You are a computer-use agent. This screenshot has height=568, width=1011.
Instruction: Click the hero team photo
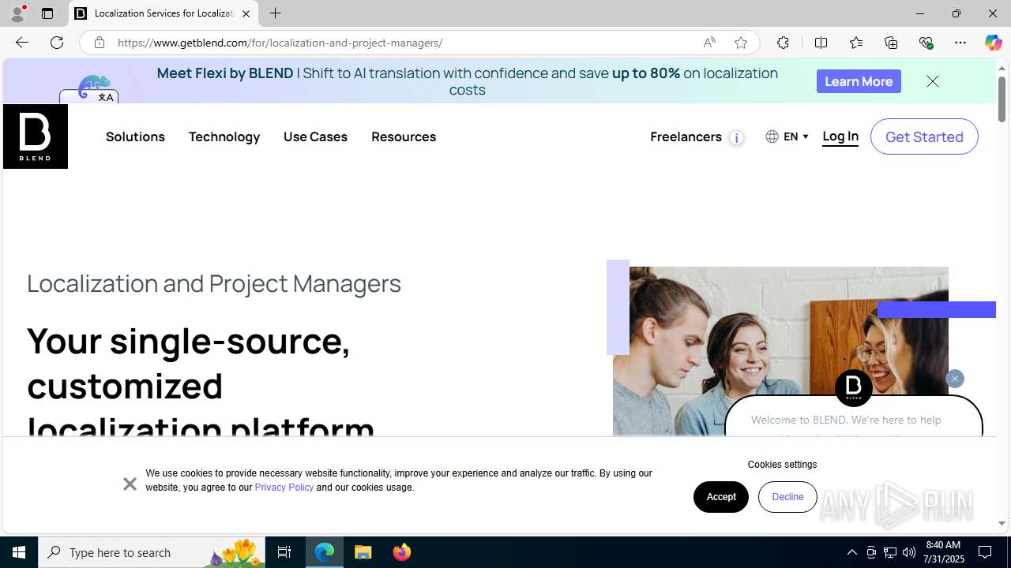click(x=780, y=351)
